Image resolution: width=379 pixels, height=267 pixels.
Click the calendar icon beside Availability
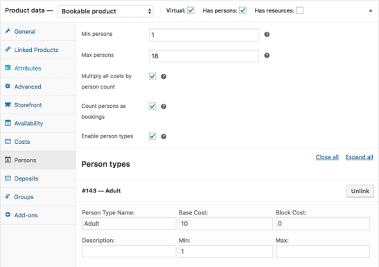click(8, 124)
